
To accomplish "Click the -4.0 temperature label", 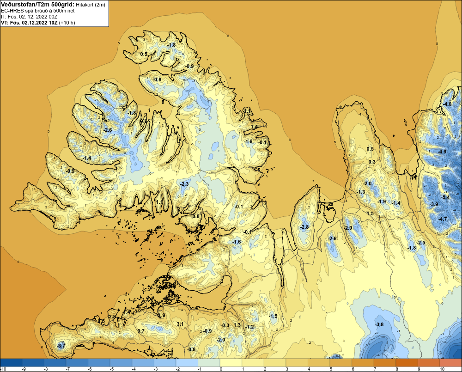I will tap(447, 104).
